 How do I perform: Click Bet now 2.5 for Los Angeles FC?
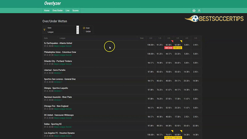pyautogui.click(x=169, y=137)
